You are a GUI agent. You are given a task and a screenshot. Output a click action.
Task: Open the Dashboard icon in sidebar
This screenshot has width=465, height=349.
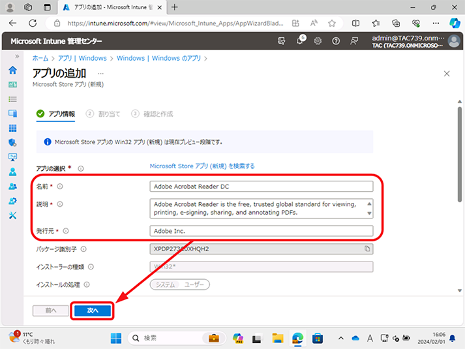click(x=12, y=85)
